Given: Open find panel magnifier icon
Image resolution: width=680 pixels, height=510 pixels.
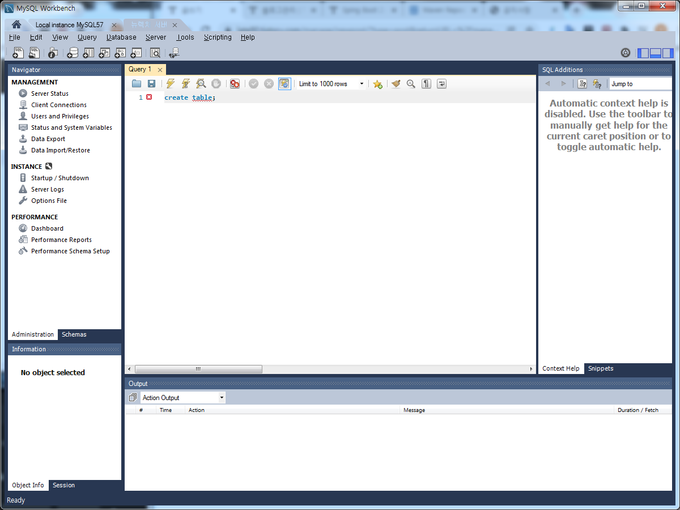Looking at the screenshot, I should 411,84.
